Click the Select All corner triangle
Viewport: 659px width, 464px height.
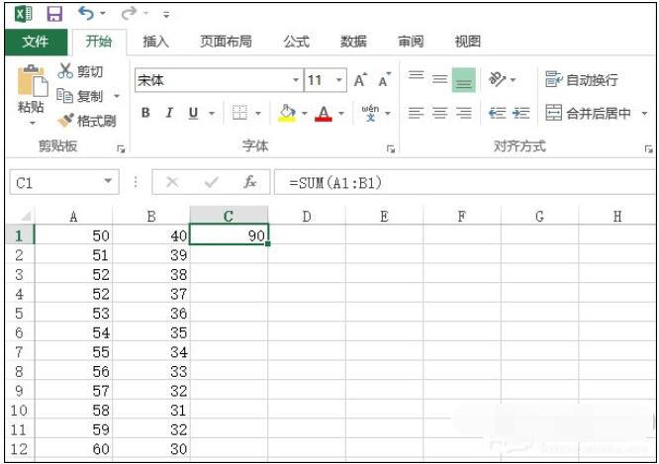(x=24, y=216)
